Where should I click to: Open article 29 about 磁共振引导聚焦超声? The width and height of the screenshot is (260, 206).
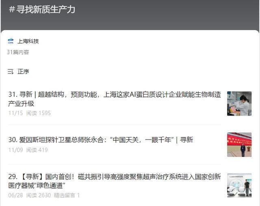pos(115,181)
